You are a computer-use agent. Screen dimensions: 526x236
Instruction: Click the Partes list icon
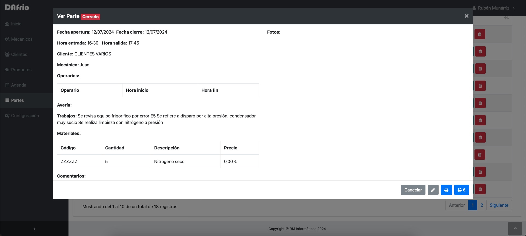click(x=7, y=101)
